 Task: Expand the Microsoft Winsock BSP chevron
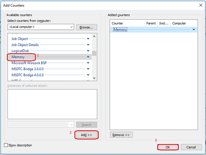(x=88, y=63)
